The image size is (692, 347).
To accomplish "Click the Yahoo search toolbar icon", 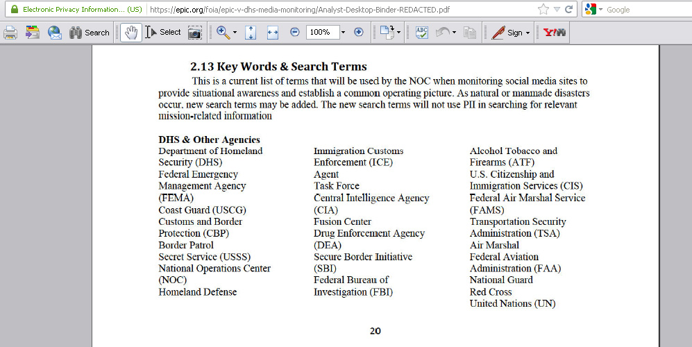I will coord(555,33).
